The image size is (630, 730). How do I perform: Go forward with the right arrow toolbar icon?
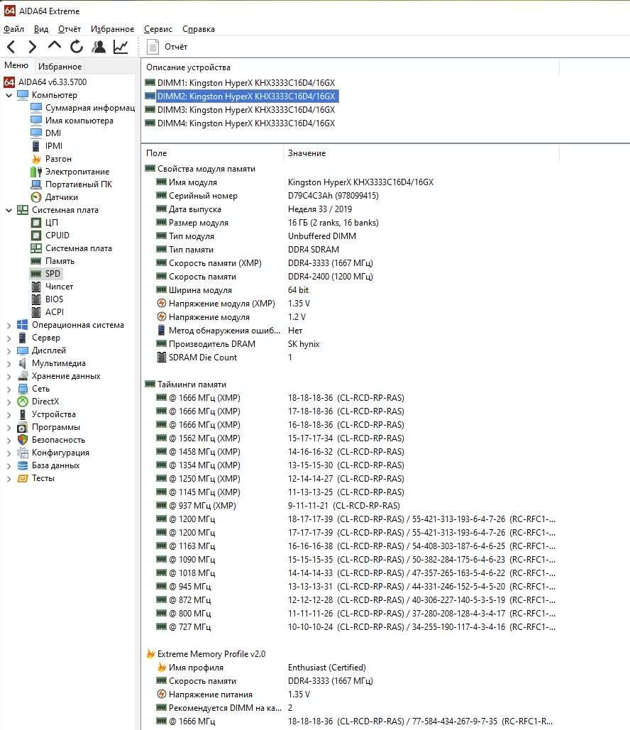click(32, 47)
